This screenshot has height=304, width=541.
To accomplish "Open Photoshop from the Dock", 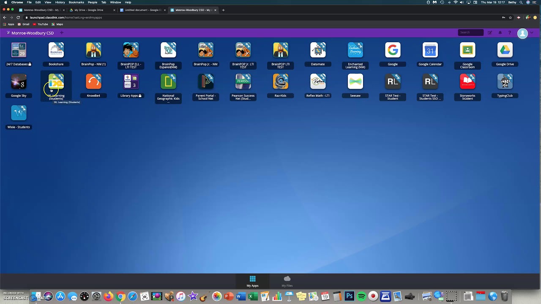I will 349,296.
